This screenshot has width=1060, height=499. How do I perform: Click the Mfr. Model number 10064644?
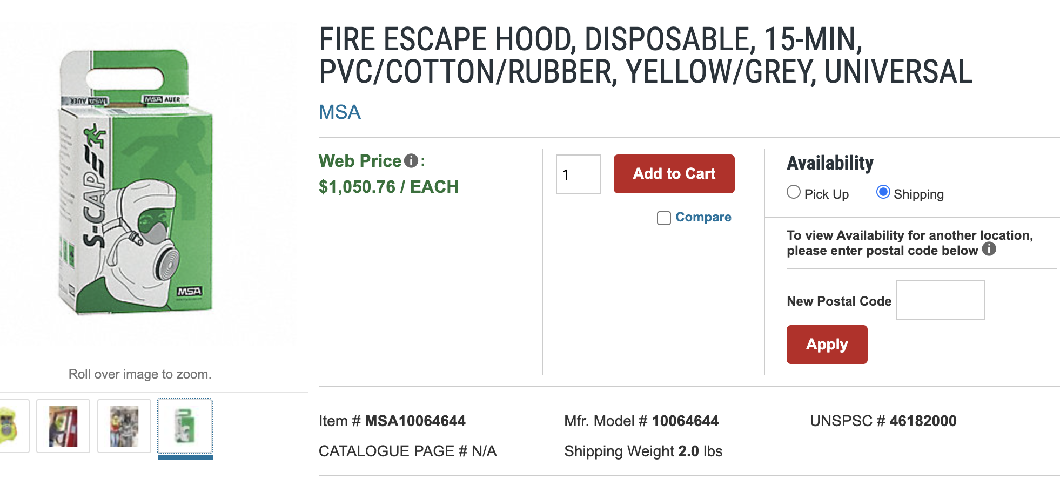pyautogui.click(x=685, y=421)
